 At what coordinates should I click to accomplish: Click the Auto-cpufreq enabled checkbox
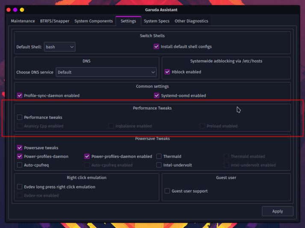pyautogui.click(x=87, y=165)
